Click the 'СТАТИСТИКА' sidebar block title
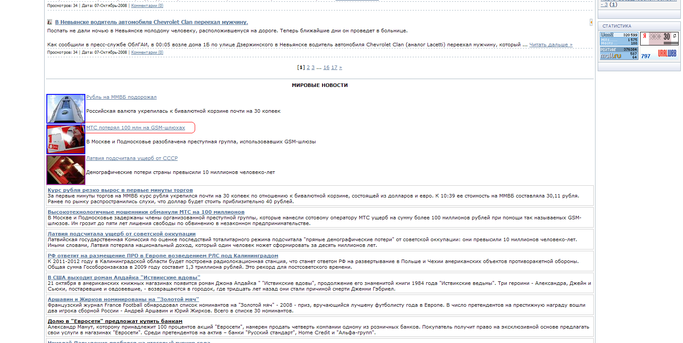This screenshot has height=343, width=683. click(x=617, y=26)
